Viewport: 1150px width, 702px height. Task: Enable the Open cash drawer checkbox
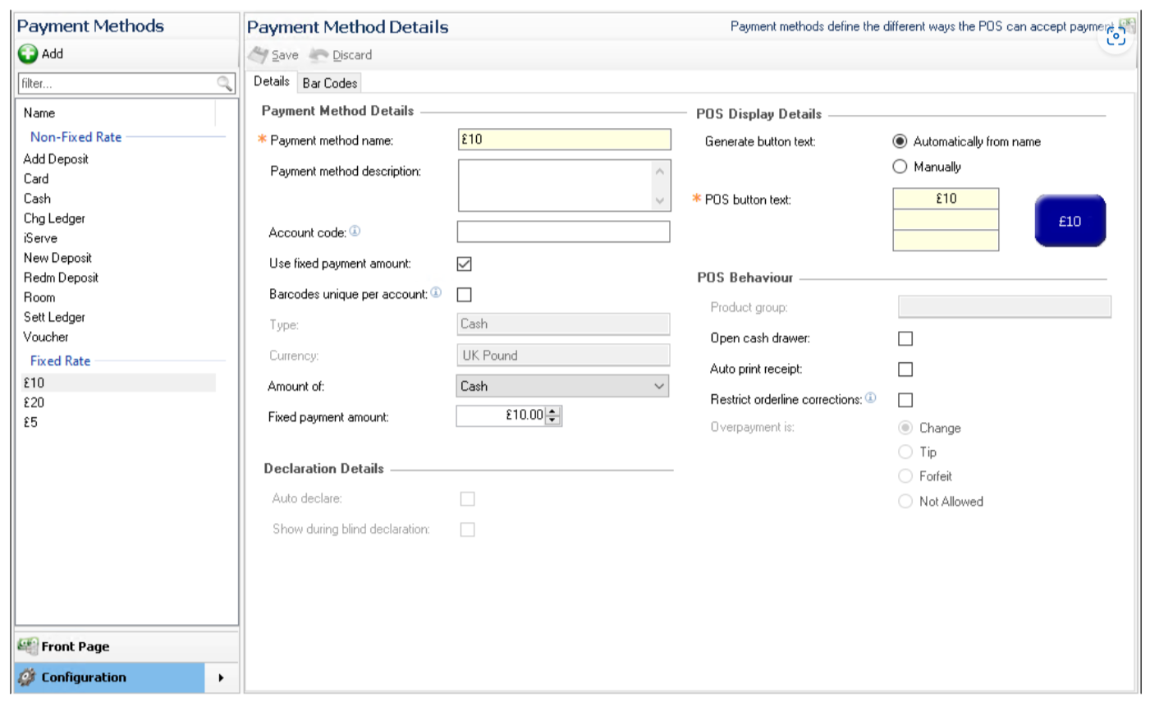click(x=905, y=338)
